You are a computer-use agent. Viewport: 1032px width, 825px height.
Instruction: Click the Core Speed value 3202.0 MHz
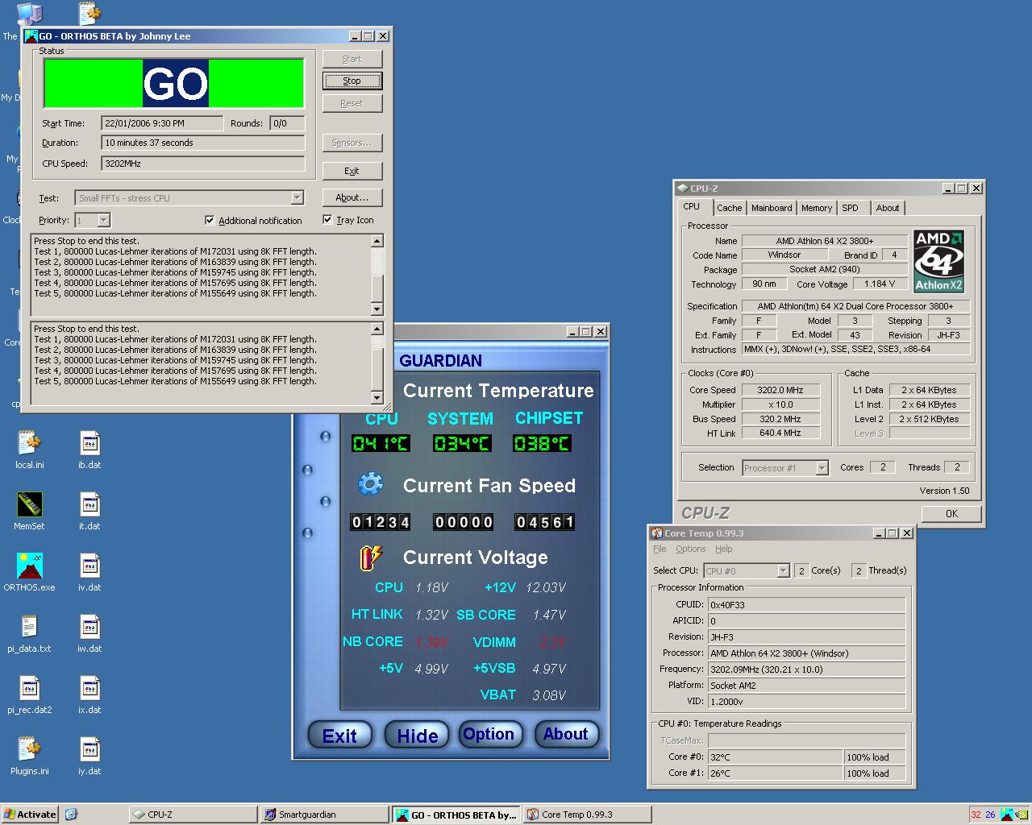click(781, 390)
